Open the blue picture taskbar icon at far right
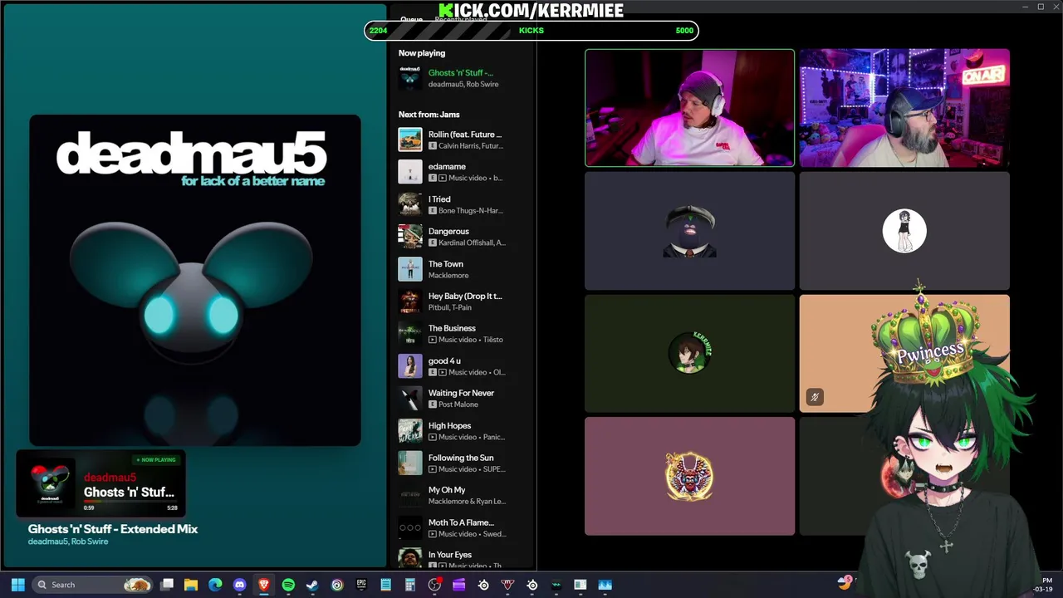 [605, 585]
